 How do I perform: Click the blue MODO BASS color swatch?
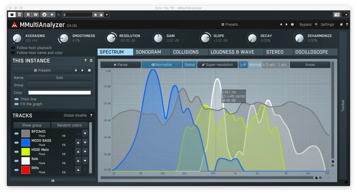26,143
